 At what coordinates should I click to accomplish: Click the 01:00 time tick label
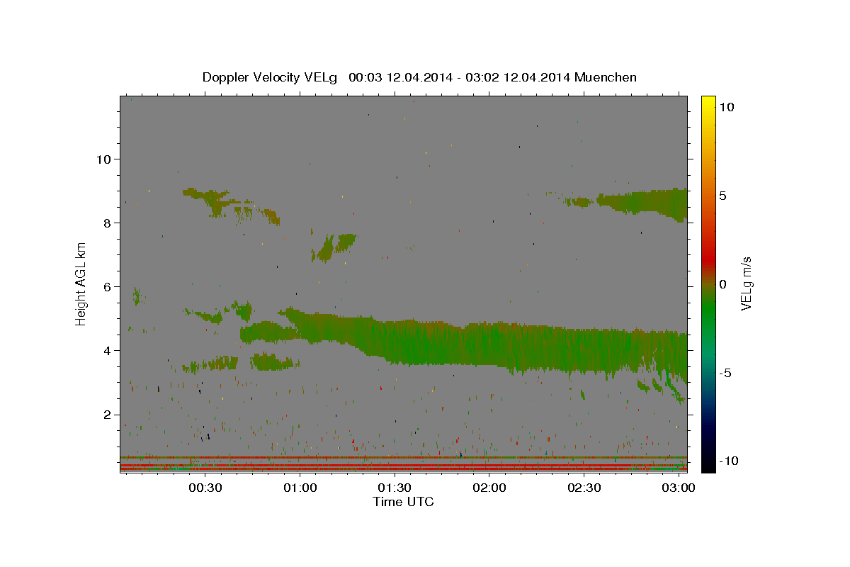(x=300, y=488)
